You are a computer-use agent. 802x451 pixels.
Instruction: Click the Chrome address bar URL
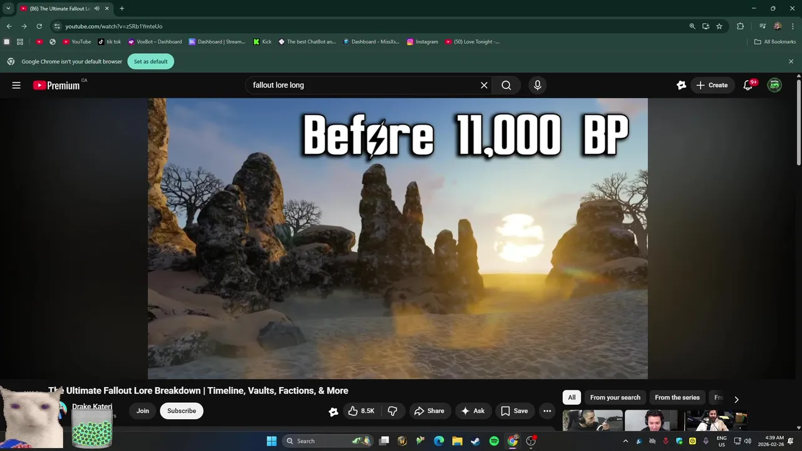click(x=113, y=26)
